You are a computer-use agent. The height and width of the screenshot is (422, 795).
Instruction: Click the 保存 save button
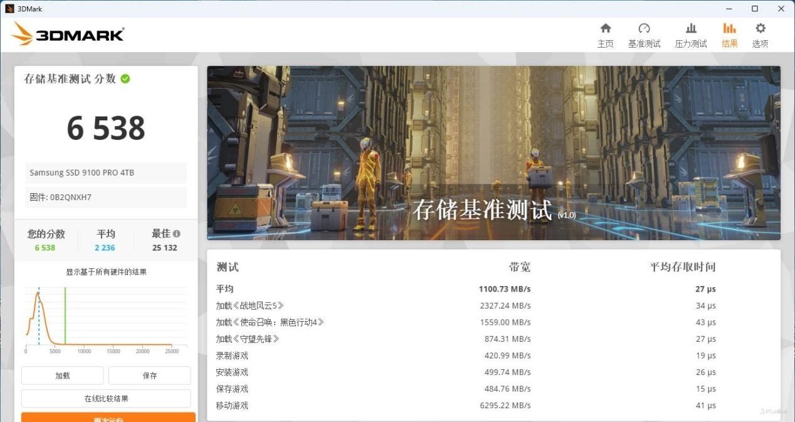(x=150, y=376)
